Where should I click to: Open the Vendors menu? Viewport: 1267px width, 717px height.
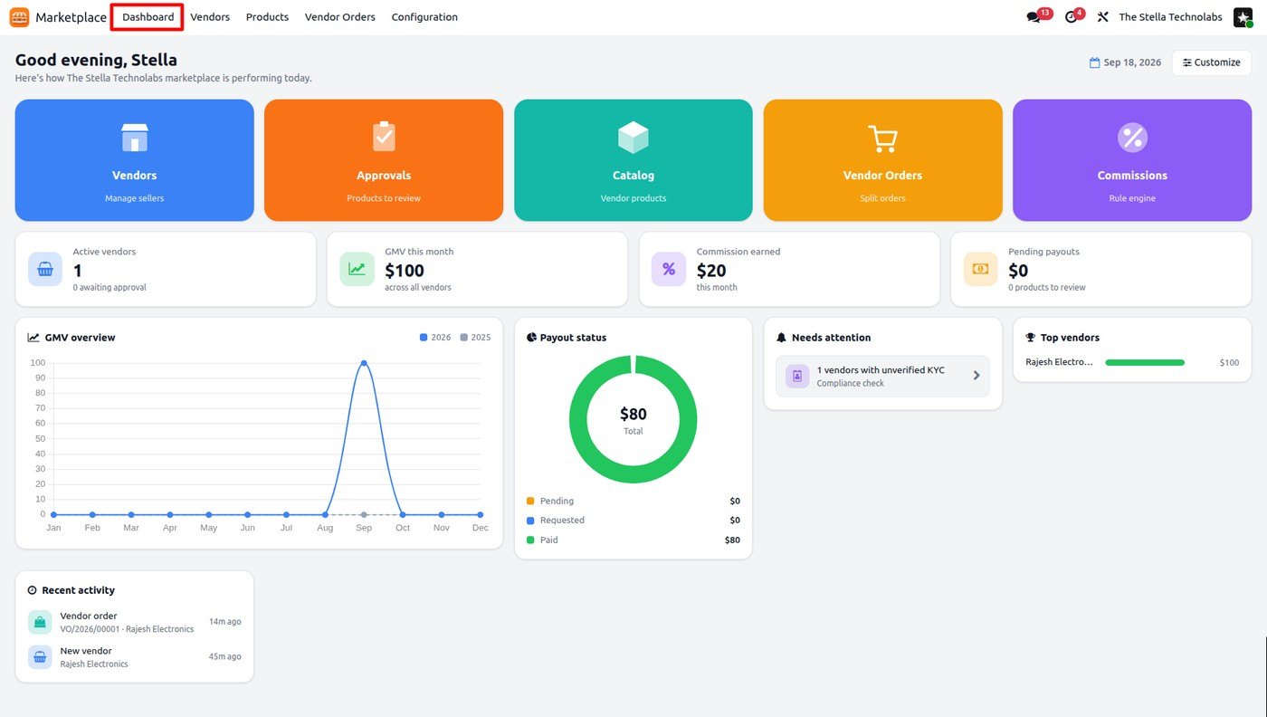click(210, 17)
